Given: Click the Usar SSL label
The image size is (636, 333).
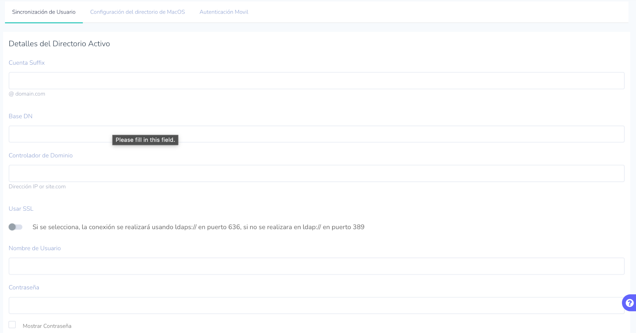Looking at the screenshot, I should (21, 209).
